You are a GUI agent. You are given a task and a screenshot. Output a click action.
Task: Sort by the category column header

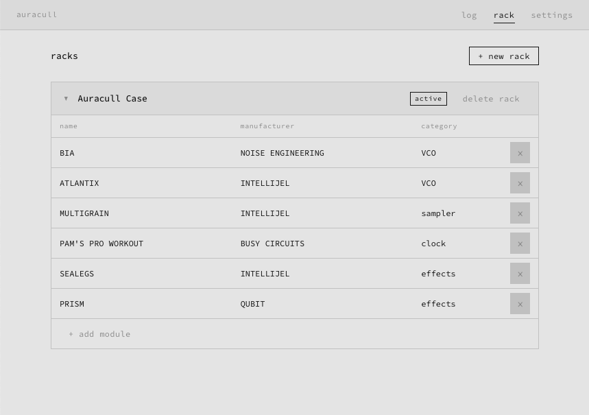[x=439, y=126]
